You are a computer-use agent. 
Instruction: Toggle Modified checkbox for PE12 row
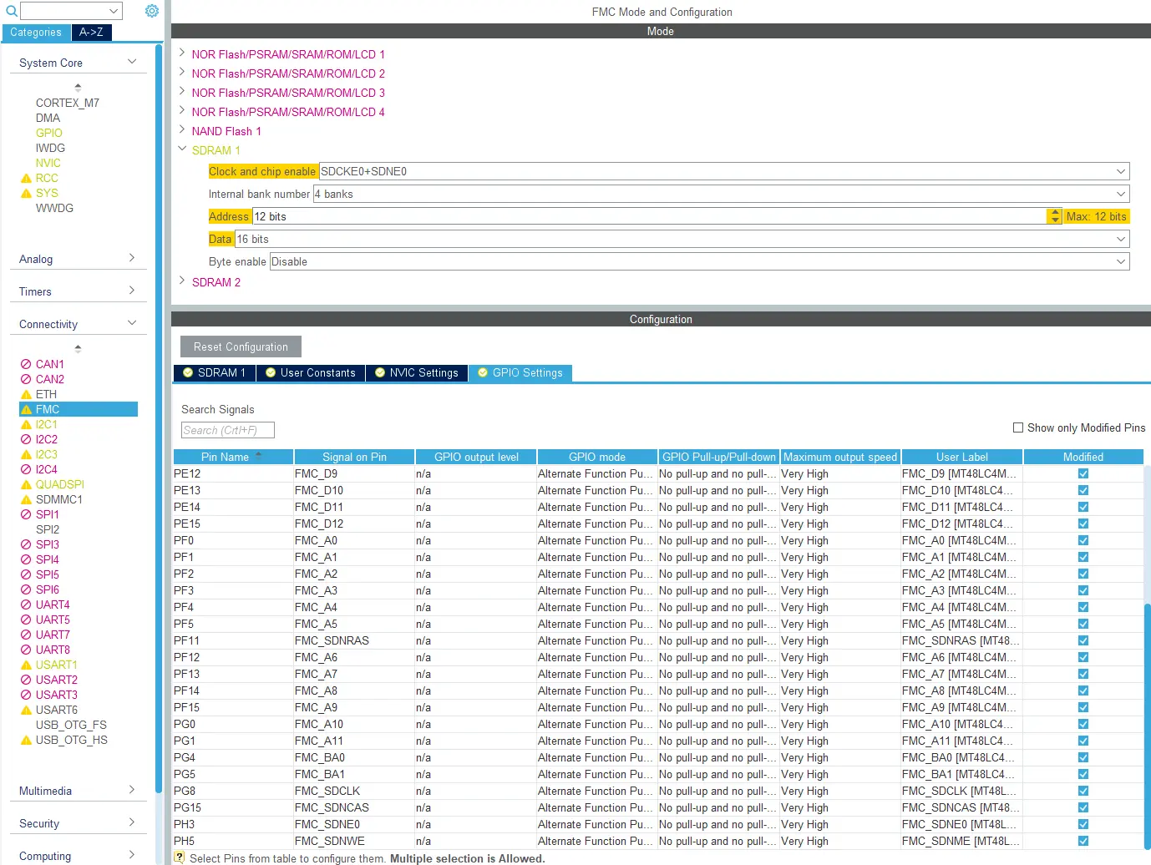[1083, 473]
